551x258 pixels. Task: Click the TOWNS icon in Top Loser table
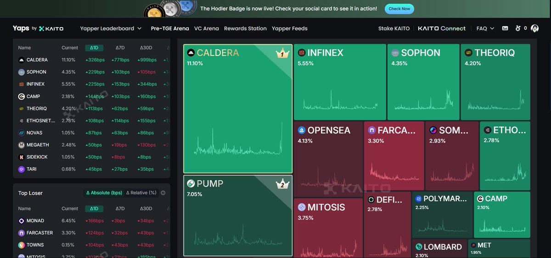click(21, 245)
